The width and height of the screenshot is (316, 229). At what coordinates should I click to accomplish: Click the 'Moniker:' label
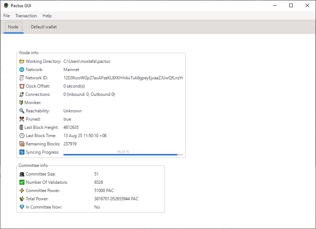[x=33, y=103]
